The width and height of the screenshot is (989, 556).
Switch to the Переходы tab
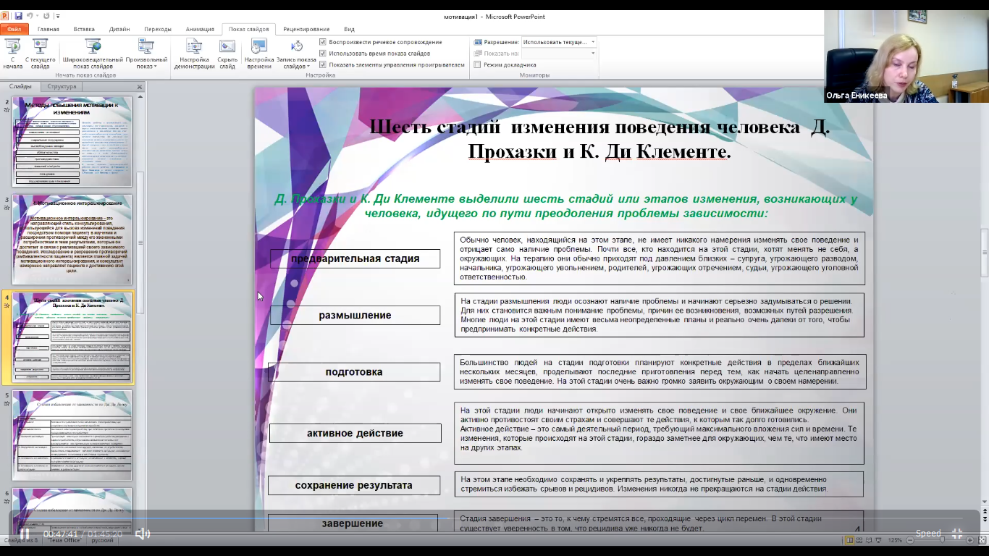coord(158,29)
